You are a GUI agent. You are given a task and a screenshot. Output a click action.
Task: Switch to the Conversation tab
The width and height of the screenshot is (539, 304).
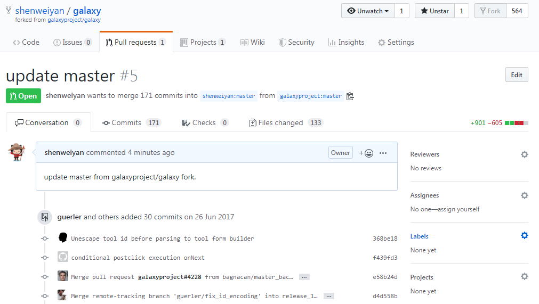(48, 122)
